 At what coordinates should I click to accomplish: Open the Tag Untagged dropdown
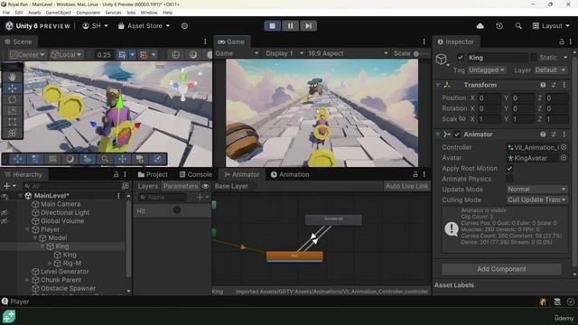click(487, 70)
